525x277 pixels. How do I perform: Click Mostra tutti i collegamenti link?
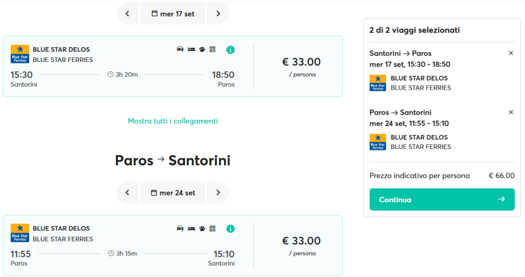click(173, 121)
